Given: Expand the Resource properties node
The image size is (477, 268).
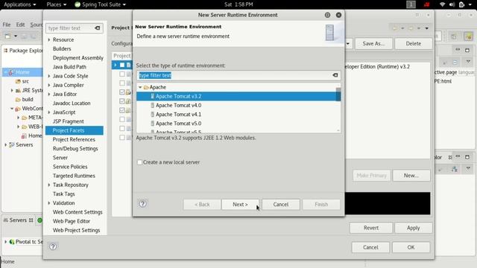Looking at the screenshot, I should (49, 39).
